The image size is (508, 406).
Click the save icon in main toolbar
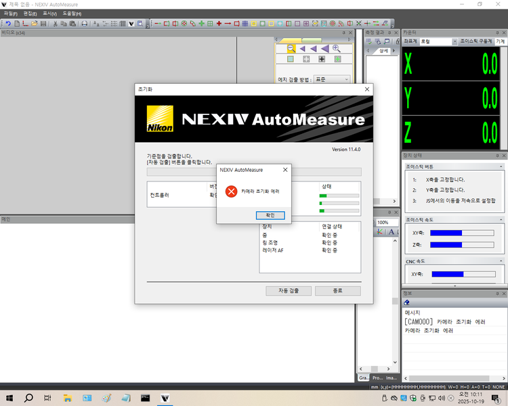tap(43, 24)
